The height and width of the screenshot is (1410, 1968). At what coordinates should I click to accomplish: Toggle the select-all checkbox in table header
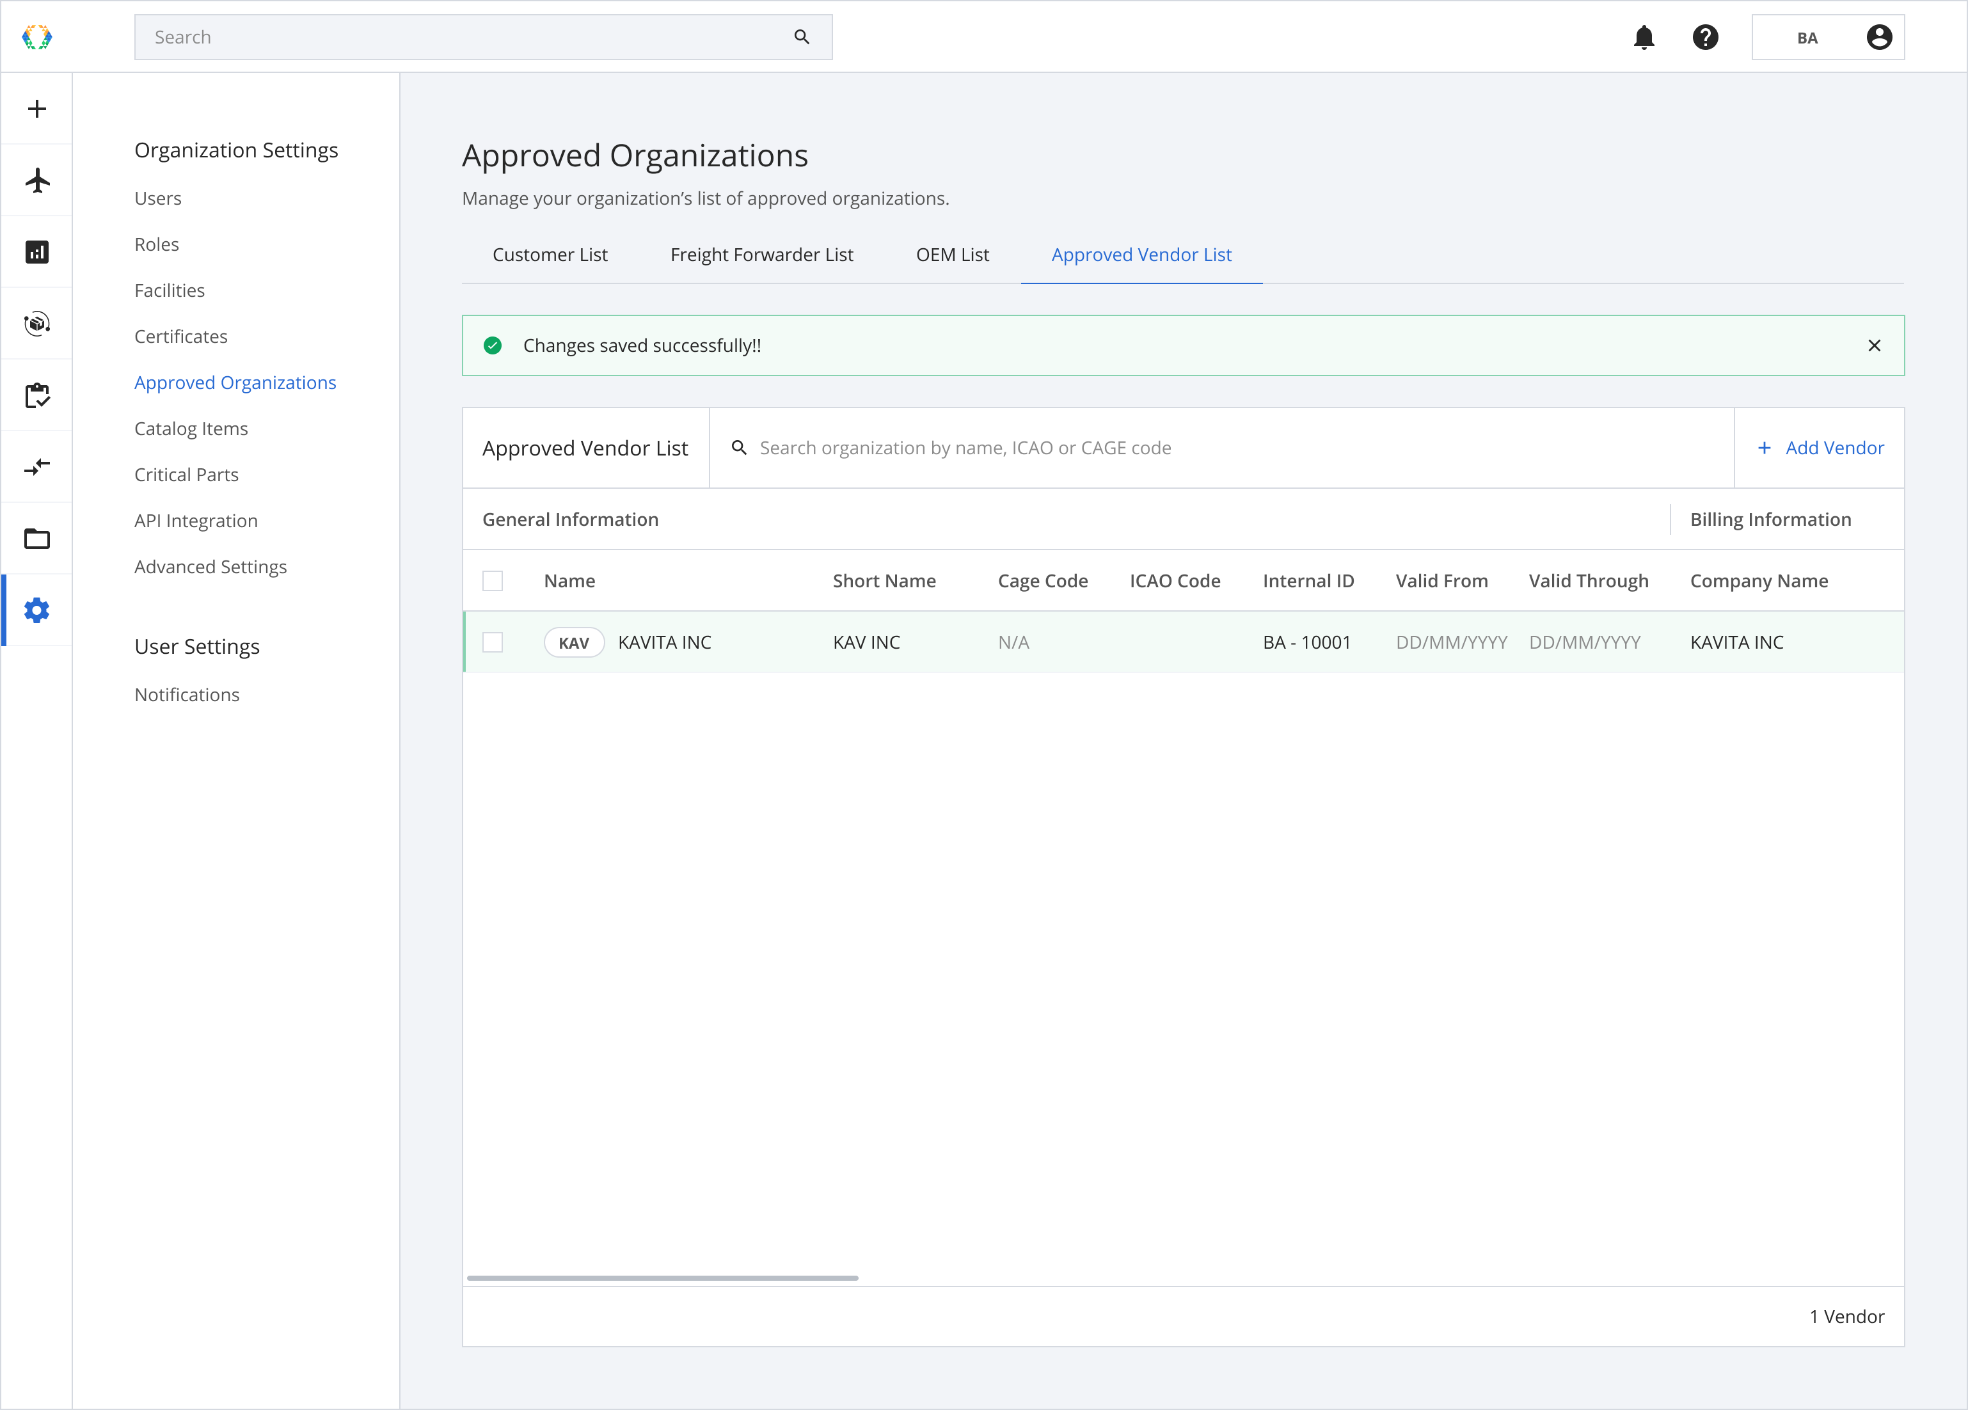(x=493, y=580)
